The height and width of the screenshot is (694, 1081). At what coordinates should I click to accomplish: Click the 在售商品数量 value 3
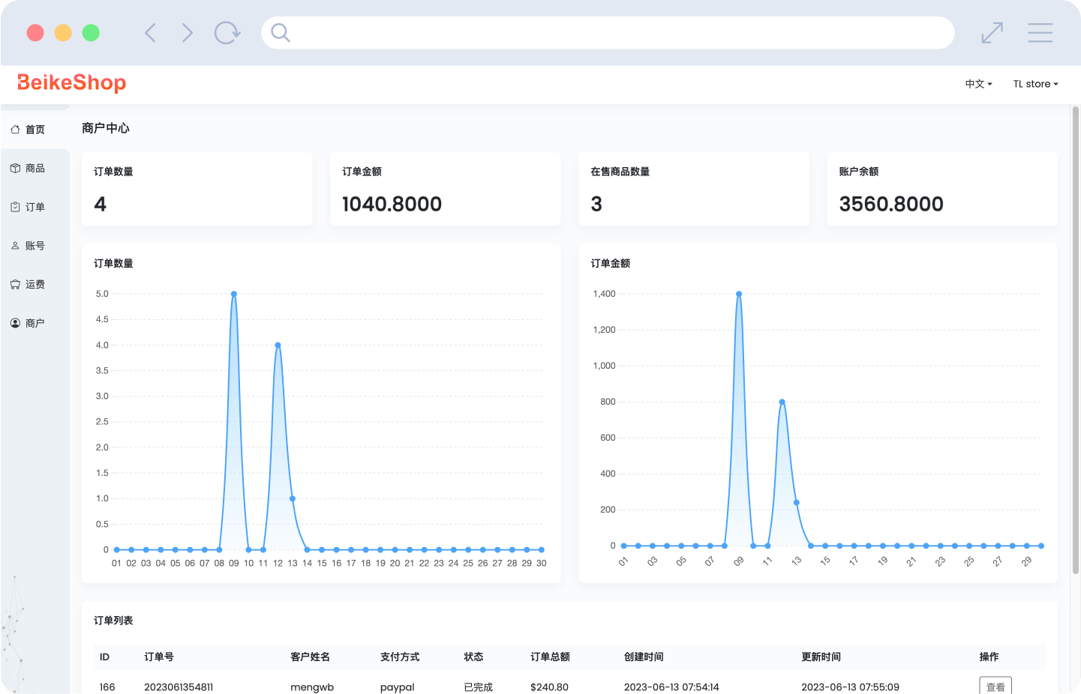596,204
